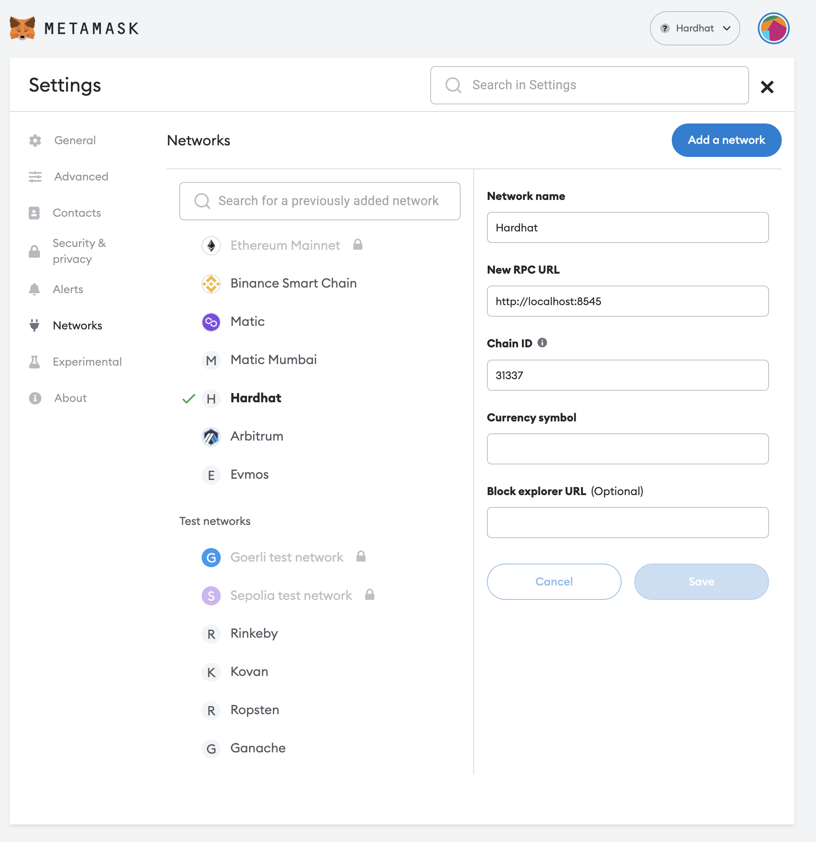816x842 pixels.
Task: Click the Goerli test network entry
Action: [x=286, y=558]
